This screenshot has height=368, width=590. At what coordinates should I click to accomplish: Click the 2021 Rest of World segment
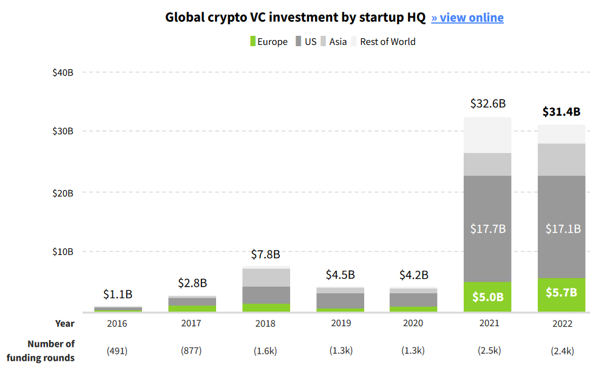click(487, 135)
